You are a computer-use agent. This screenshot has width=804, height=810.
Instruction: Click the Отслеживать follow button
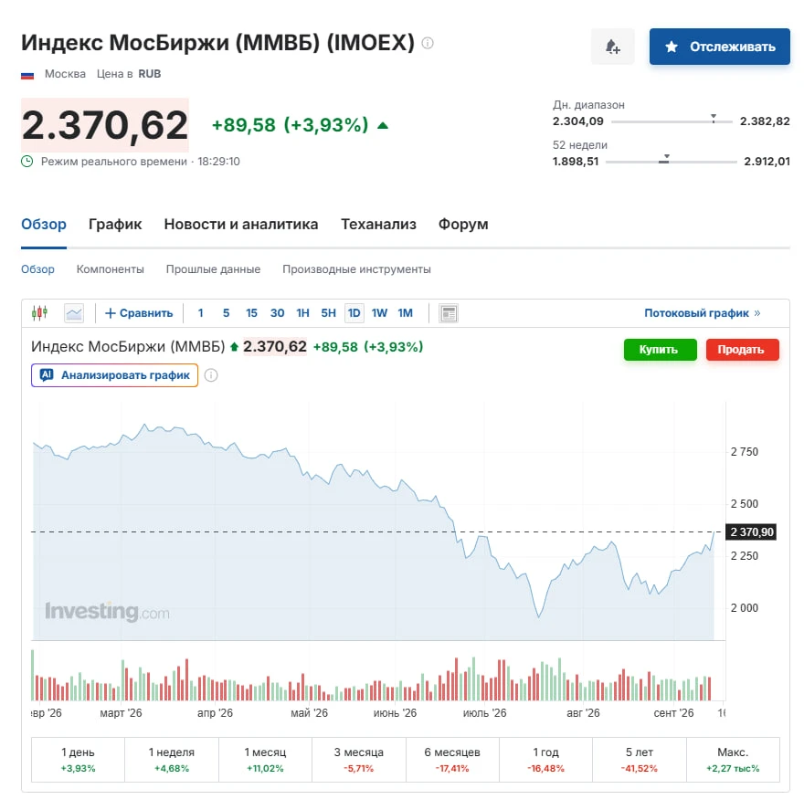pos(719,47)
